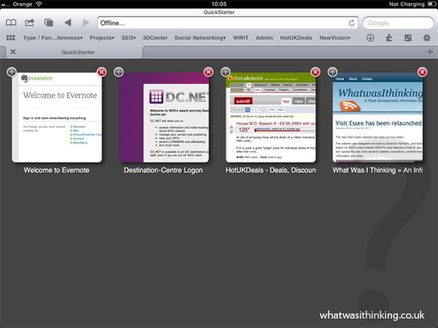Open the downloads arrow icon
Image resolution: width=438 pixels, height=328 pixels.
tap(370, 38)
